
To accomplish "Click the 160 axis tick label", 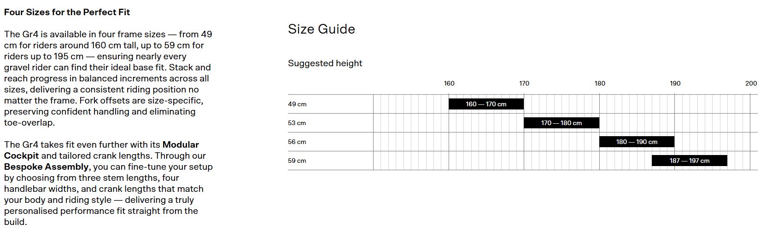I will point(449,83).
